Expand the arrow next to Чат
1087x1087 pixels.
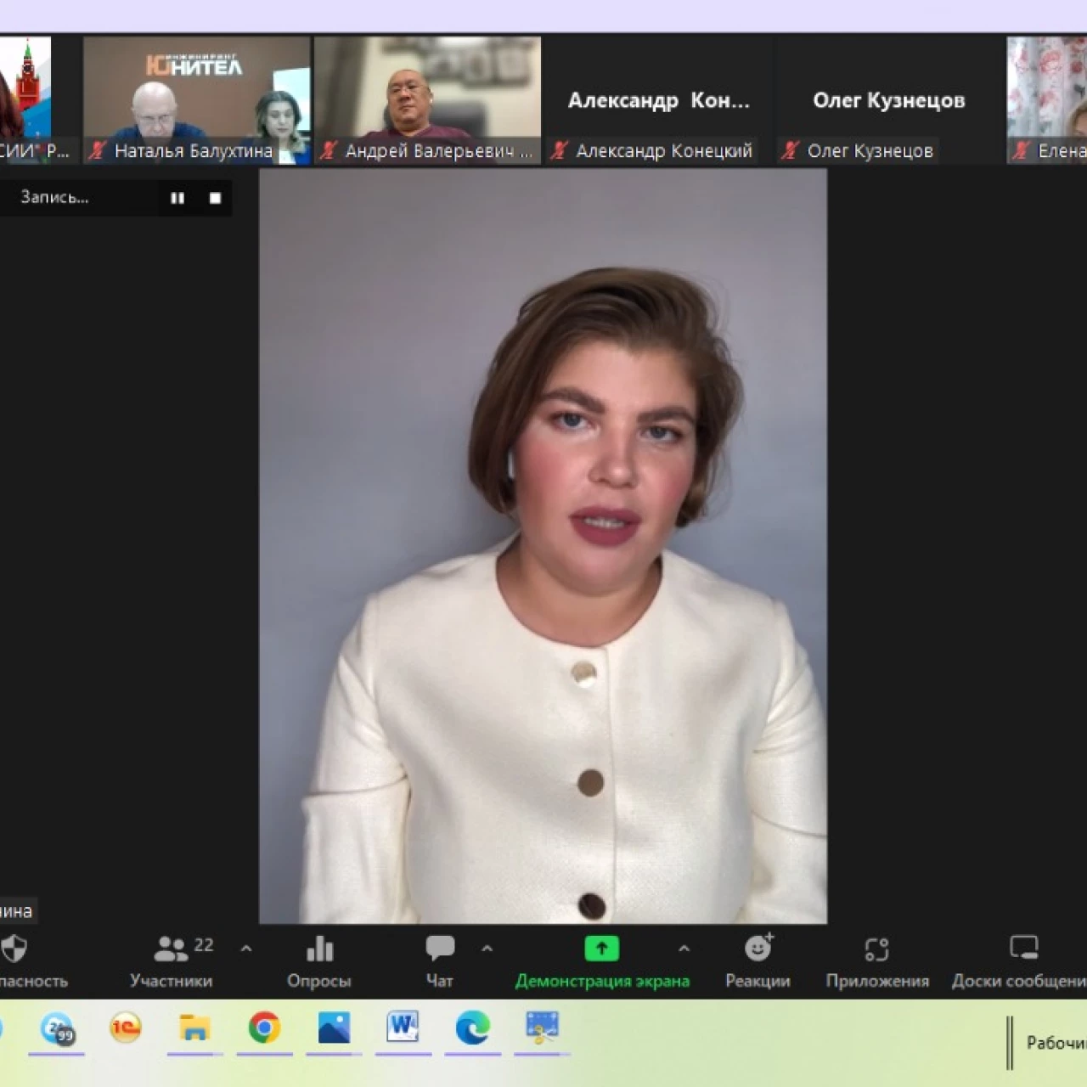pos(487,949)
